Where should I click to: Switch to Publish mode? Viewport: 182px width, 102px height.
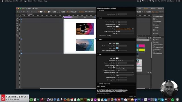[x=160, y=9]
